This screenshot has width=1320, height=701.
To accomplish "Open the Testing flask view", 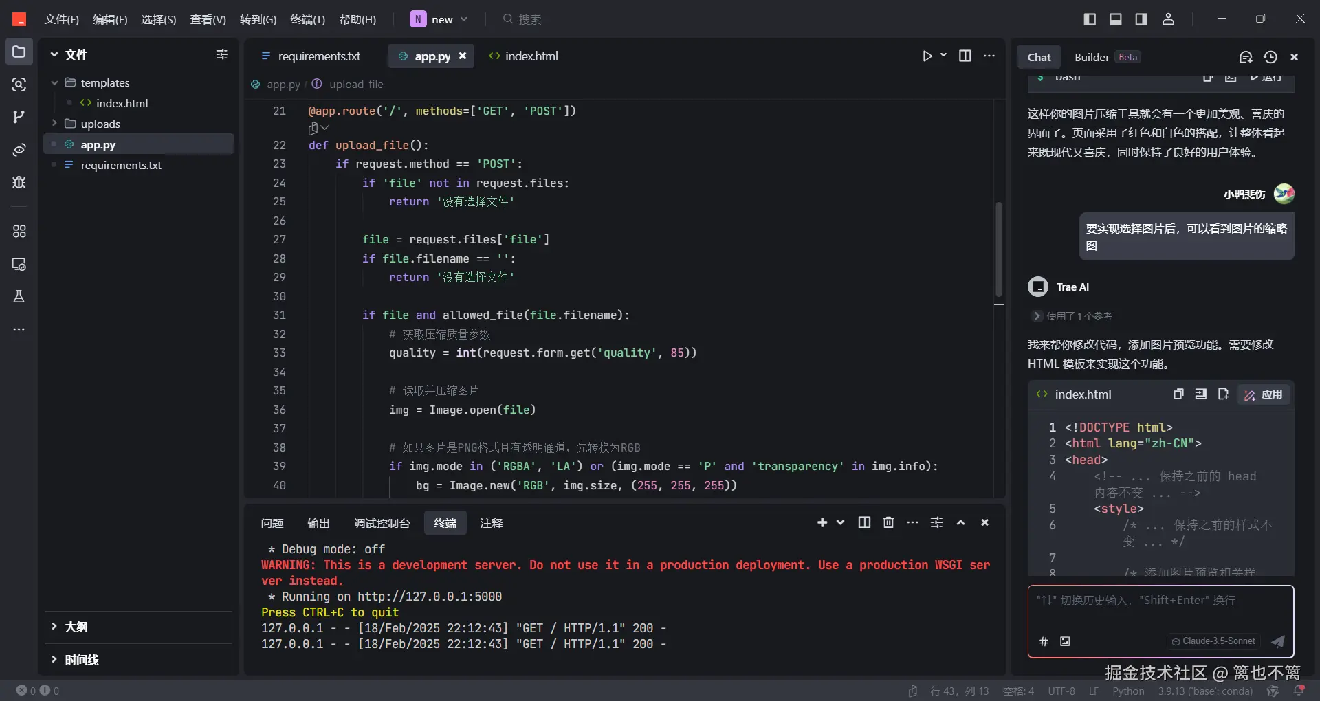I will coord(19,296).
